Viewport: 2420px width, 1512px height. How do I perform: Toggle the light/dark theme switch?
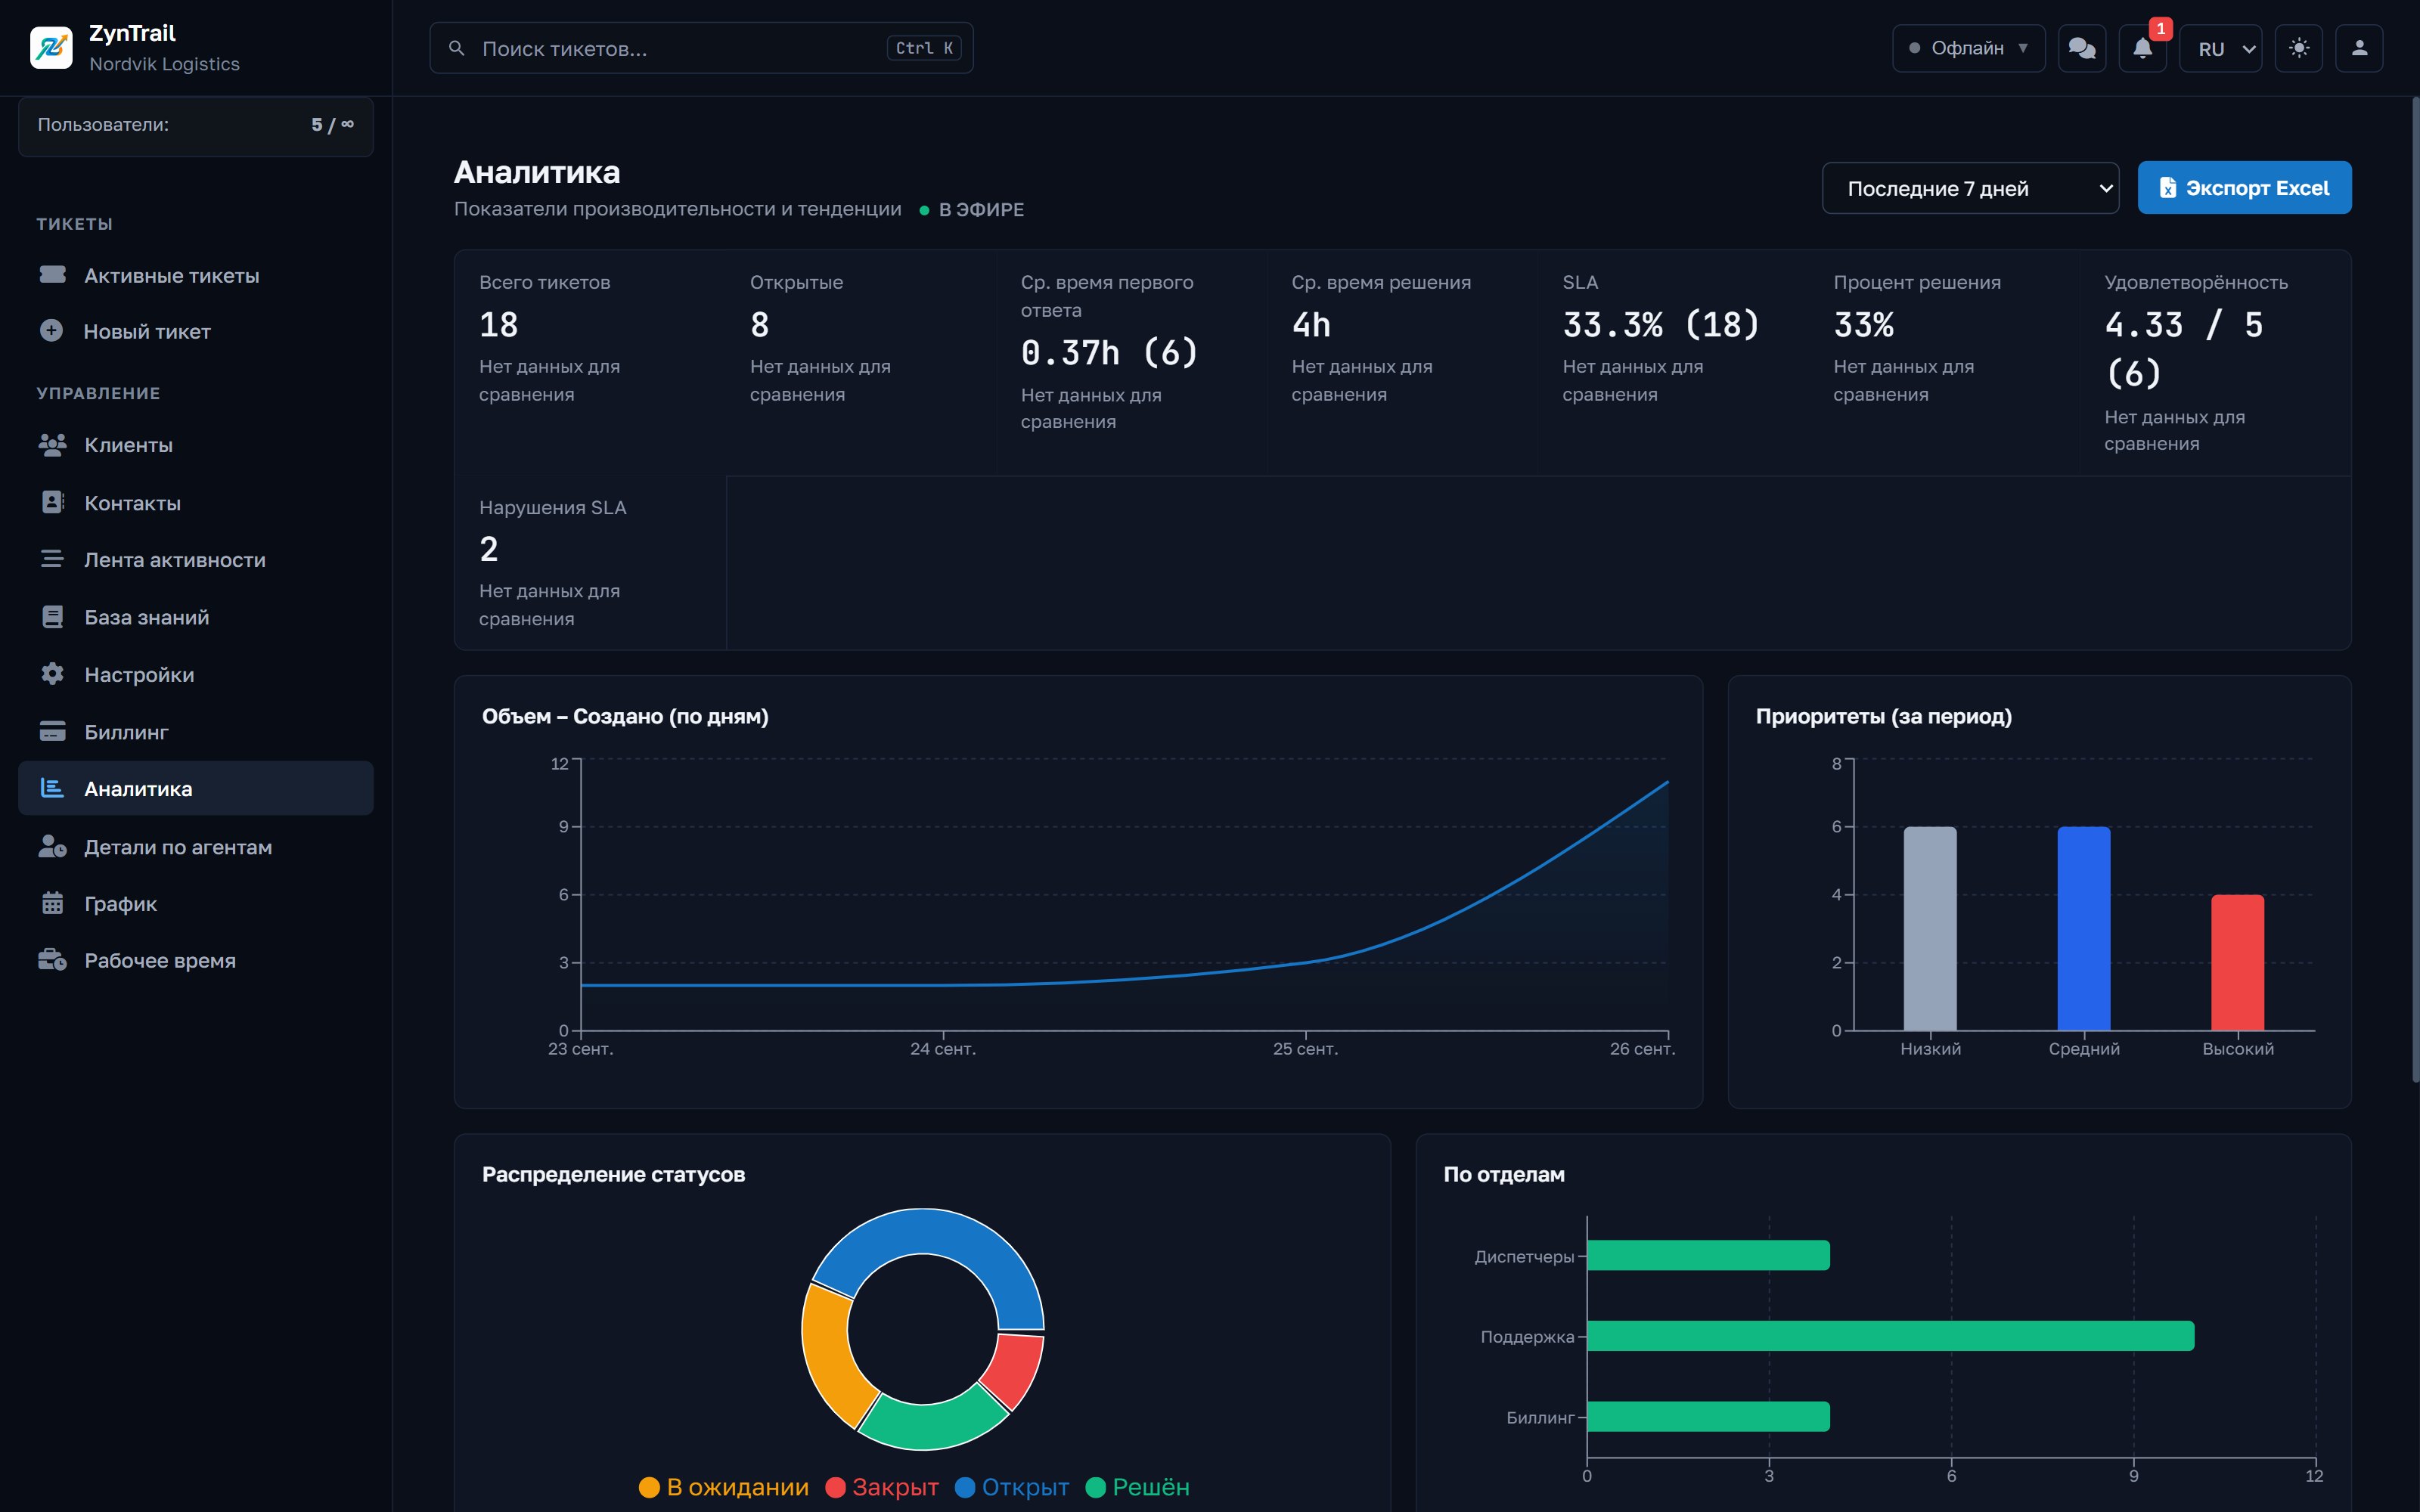click(2299, 48)
